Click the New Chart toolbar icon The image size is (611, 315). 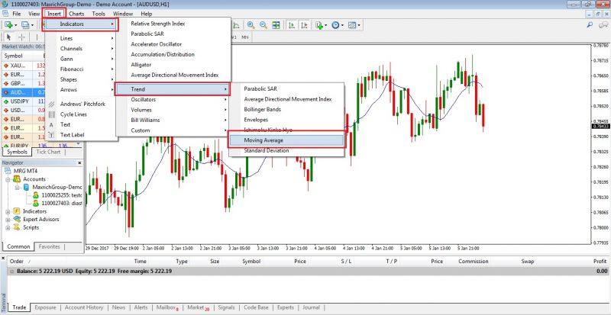click(x=9, y=25)
